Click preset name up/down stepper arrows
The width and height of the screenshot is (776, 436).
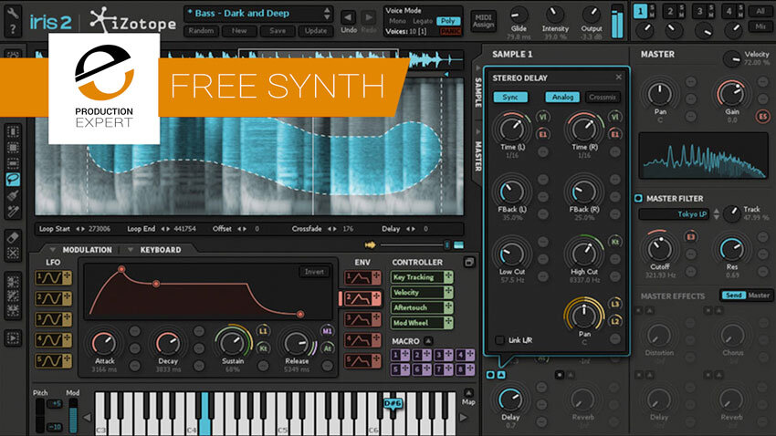point(327,14)
